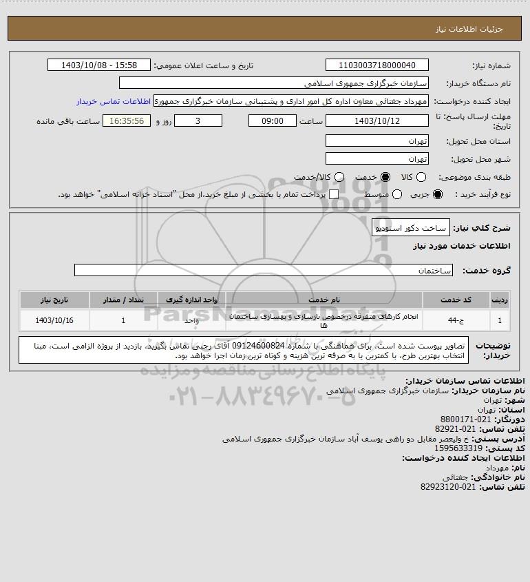This screenshot has height=582, width=530.
Task: Select the کالا/خدمت radio button
Action: click(339, 178)
